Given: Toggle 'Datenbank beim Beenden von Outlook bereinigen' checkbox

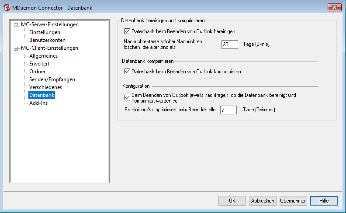Looking at the screenshot, I should click(x=128, y=31).
